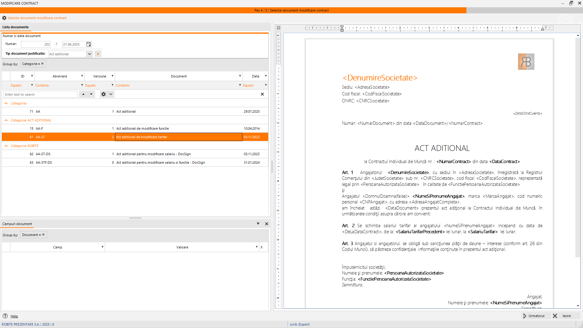Expand Tip document justificativ dropdown
Image resolution: width=583 pixels, height=328 pixels.
89,54
